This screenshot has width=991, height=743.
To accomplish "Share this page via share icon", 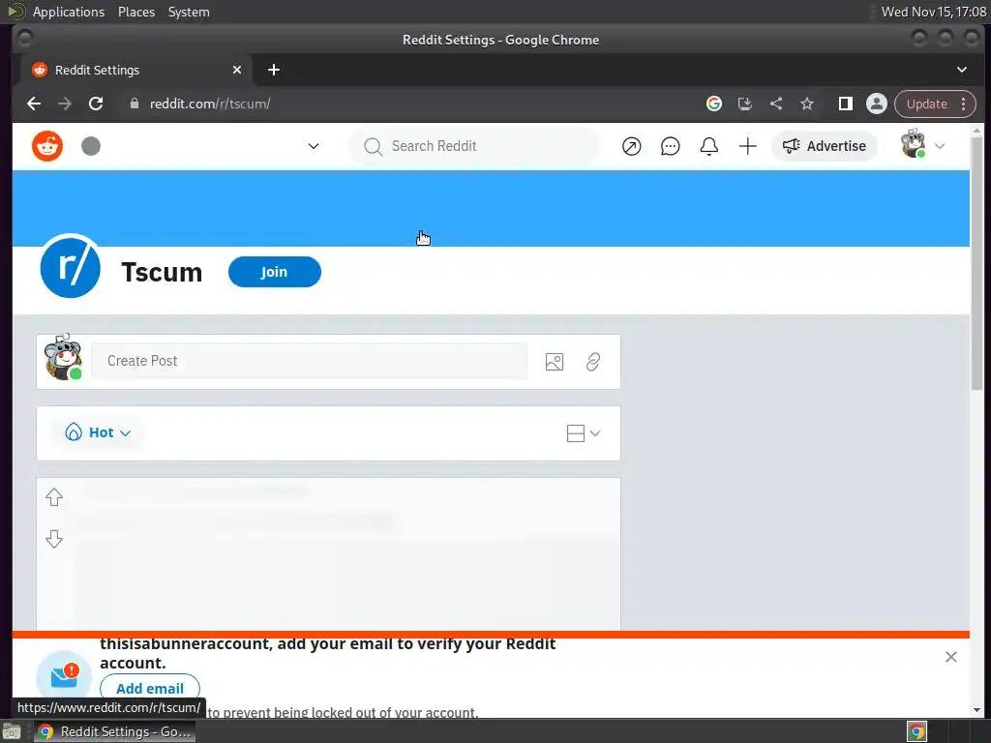I will (776, 104).
